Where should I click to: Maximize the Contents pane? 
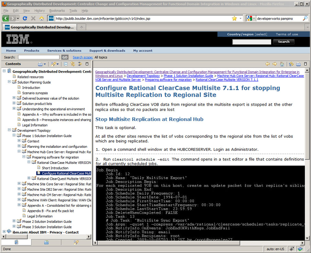tap(87, 64)
